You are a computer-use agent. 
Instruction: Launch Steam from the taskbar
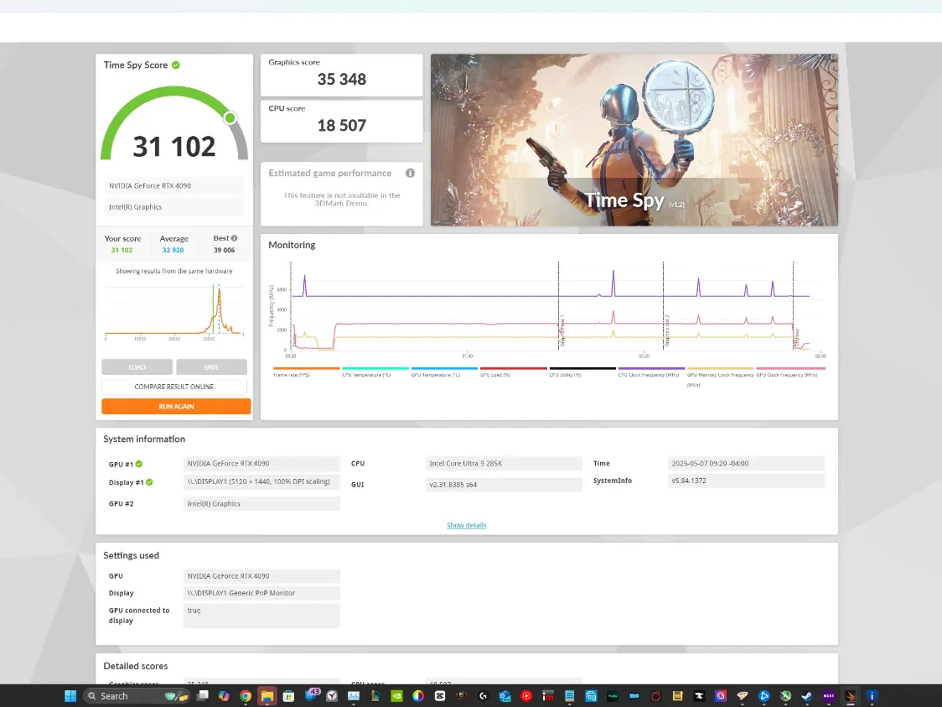(806, 696)
